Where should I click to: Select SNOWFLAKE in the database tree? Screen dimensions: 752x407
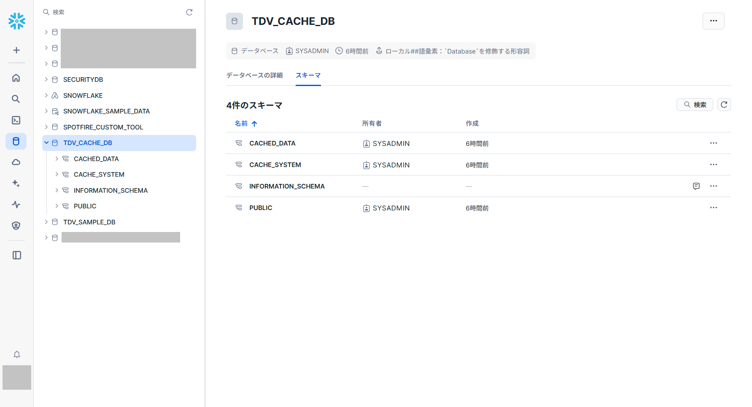(x=83, y=95)
